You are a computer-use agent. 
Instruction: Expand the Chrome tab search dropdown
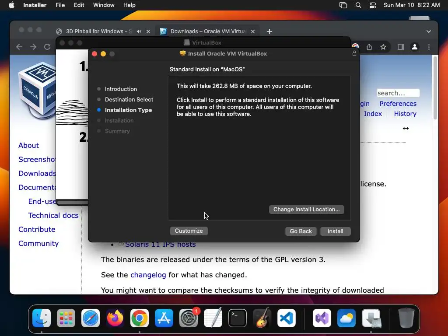429,31
